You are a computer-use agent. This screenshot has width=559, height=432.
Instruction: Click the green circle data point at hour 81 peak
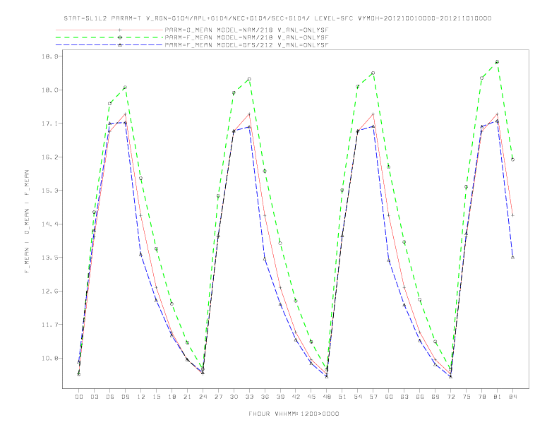point(497,62)
